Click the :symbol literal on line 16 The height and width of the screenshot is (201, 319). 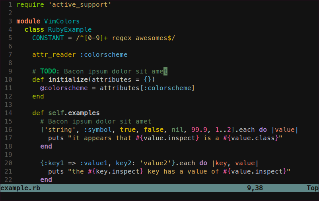pos(98,129)
